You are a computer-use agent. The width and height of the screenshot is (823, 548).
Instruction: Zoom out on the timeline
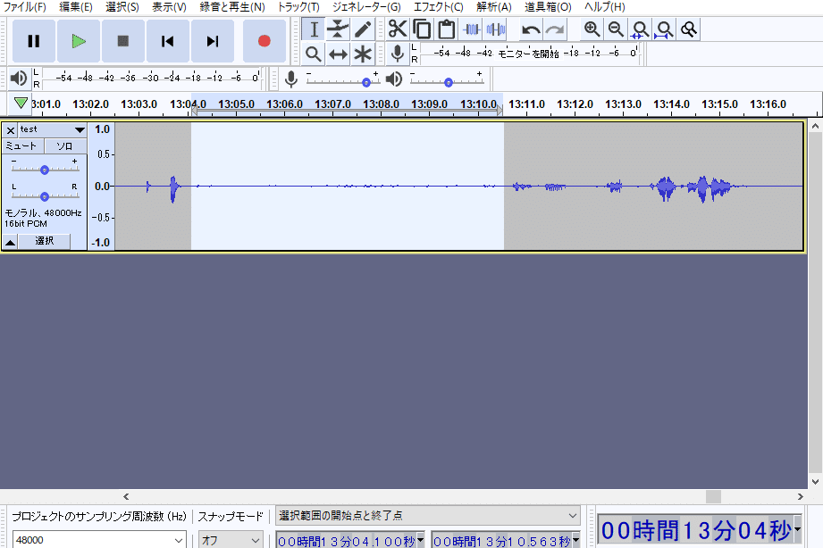pos(616,29)
